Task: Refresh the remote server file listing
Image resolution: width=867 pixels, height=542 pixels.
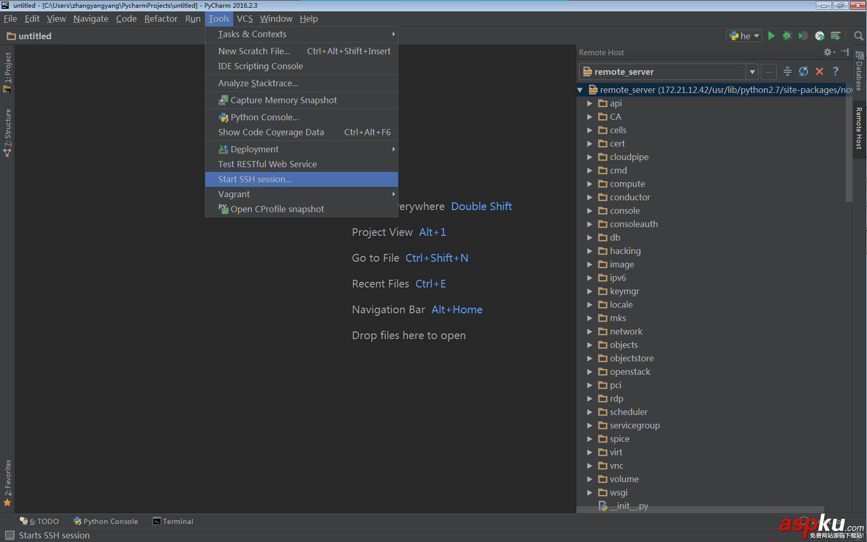Action: [804, 71]
